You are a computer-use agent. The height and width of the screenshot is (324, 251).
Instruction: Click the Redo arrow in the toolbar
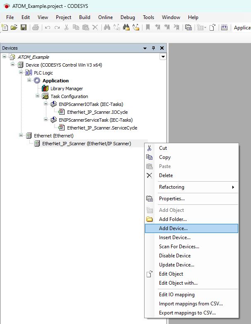(x=57, y=27)
